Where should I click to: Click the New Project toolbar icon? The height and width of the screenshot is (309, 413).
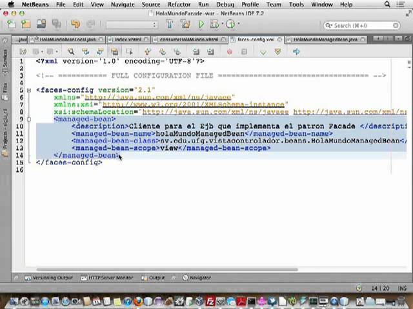26,24
